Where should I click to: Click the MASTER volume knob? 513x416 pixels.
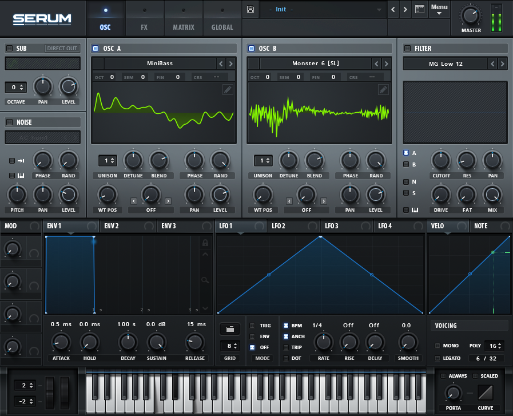click(471, 15)
